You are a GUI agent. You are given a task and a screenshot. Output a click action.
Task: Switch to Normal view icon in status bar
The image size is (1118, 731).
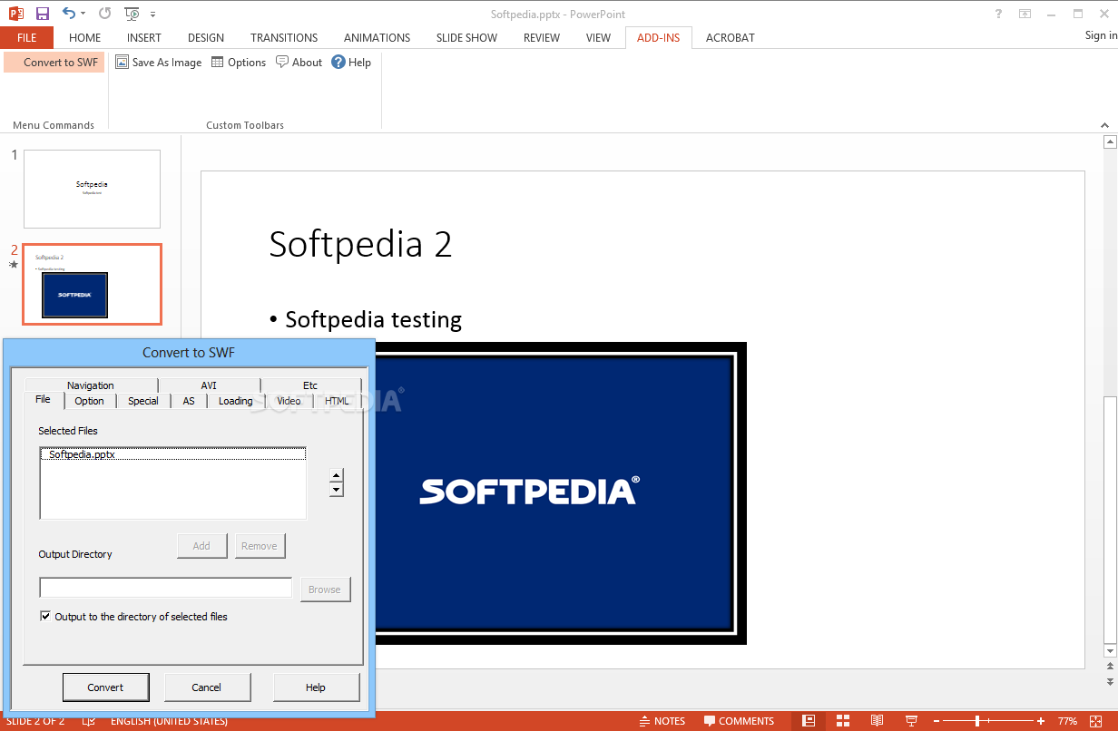coord(808,721)
